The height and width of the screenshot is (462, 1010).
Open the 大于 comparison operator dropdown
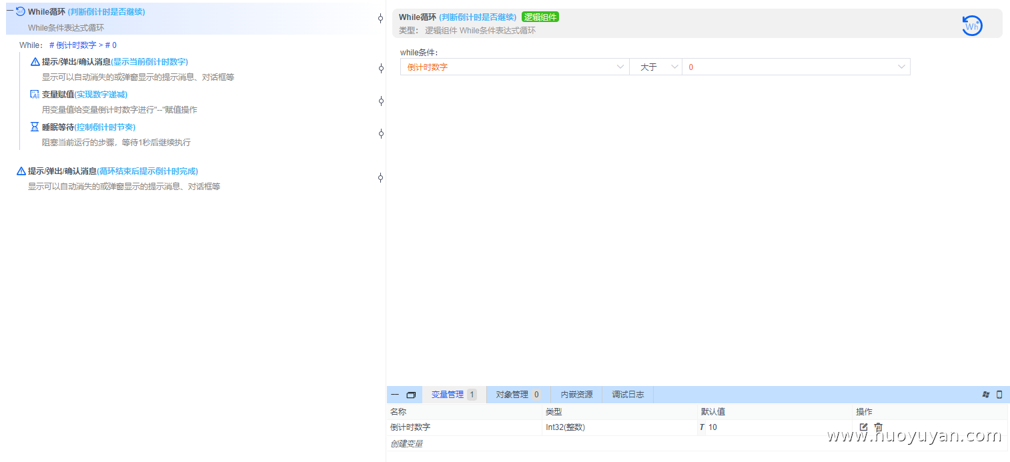tap(656, 67)
